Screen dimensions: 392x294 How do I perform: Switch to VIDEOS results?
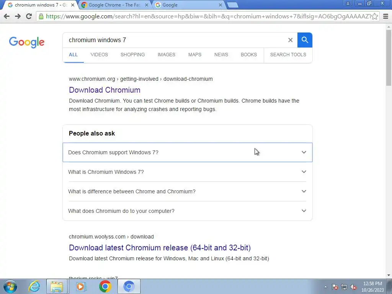(x=99, y=55)
